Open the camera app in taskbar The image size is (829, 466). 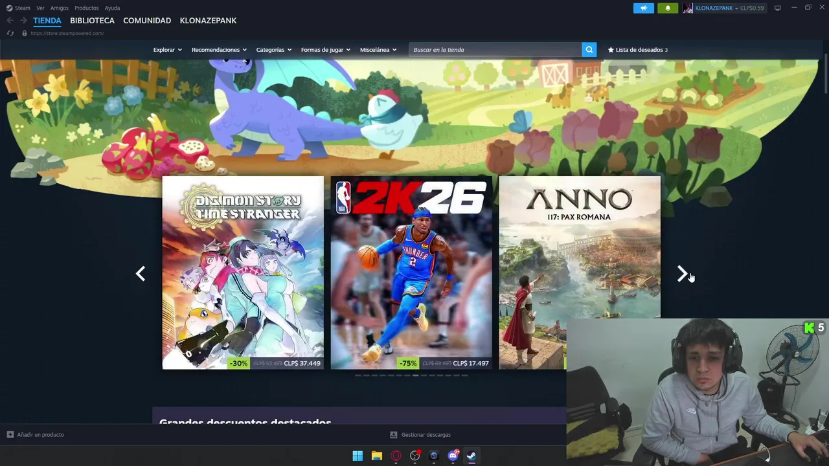coord(434,456)
